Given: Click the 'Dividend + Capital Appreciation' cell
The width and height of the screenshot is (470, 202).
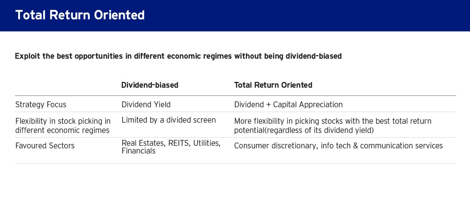Looking at the screenshot, I should point(288,105).
